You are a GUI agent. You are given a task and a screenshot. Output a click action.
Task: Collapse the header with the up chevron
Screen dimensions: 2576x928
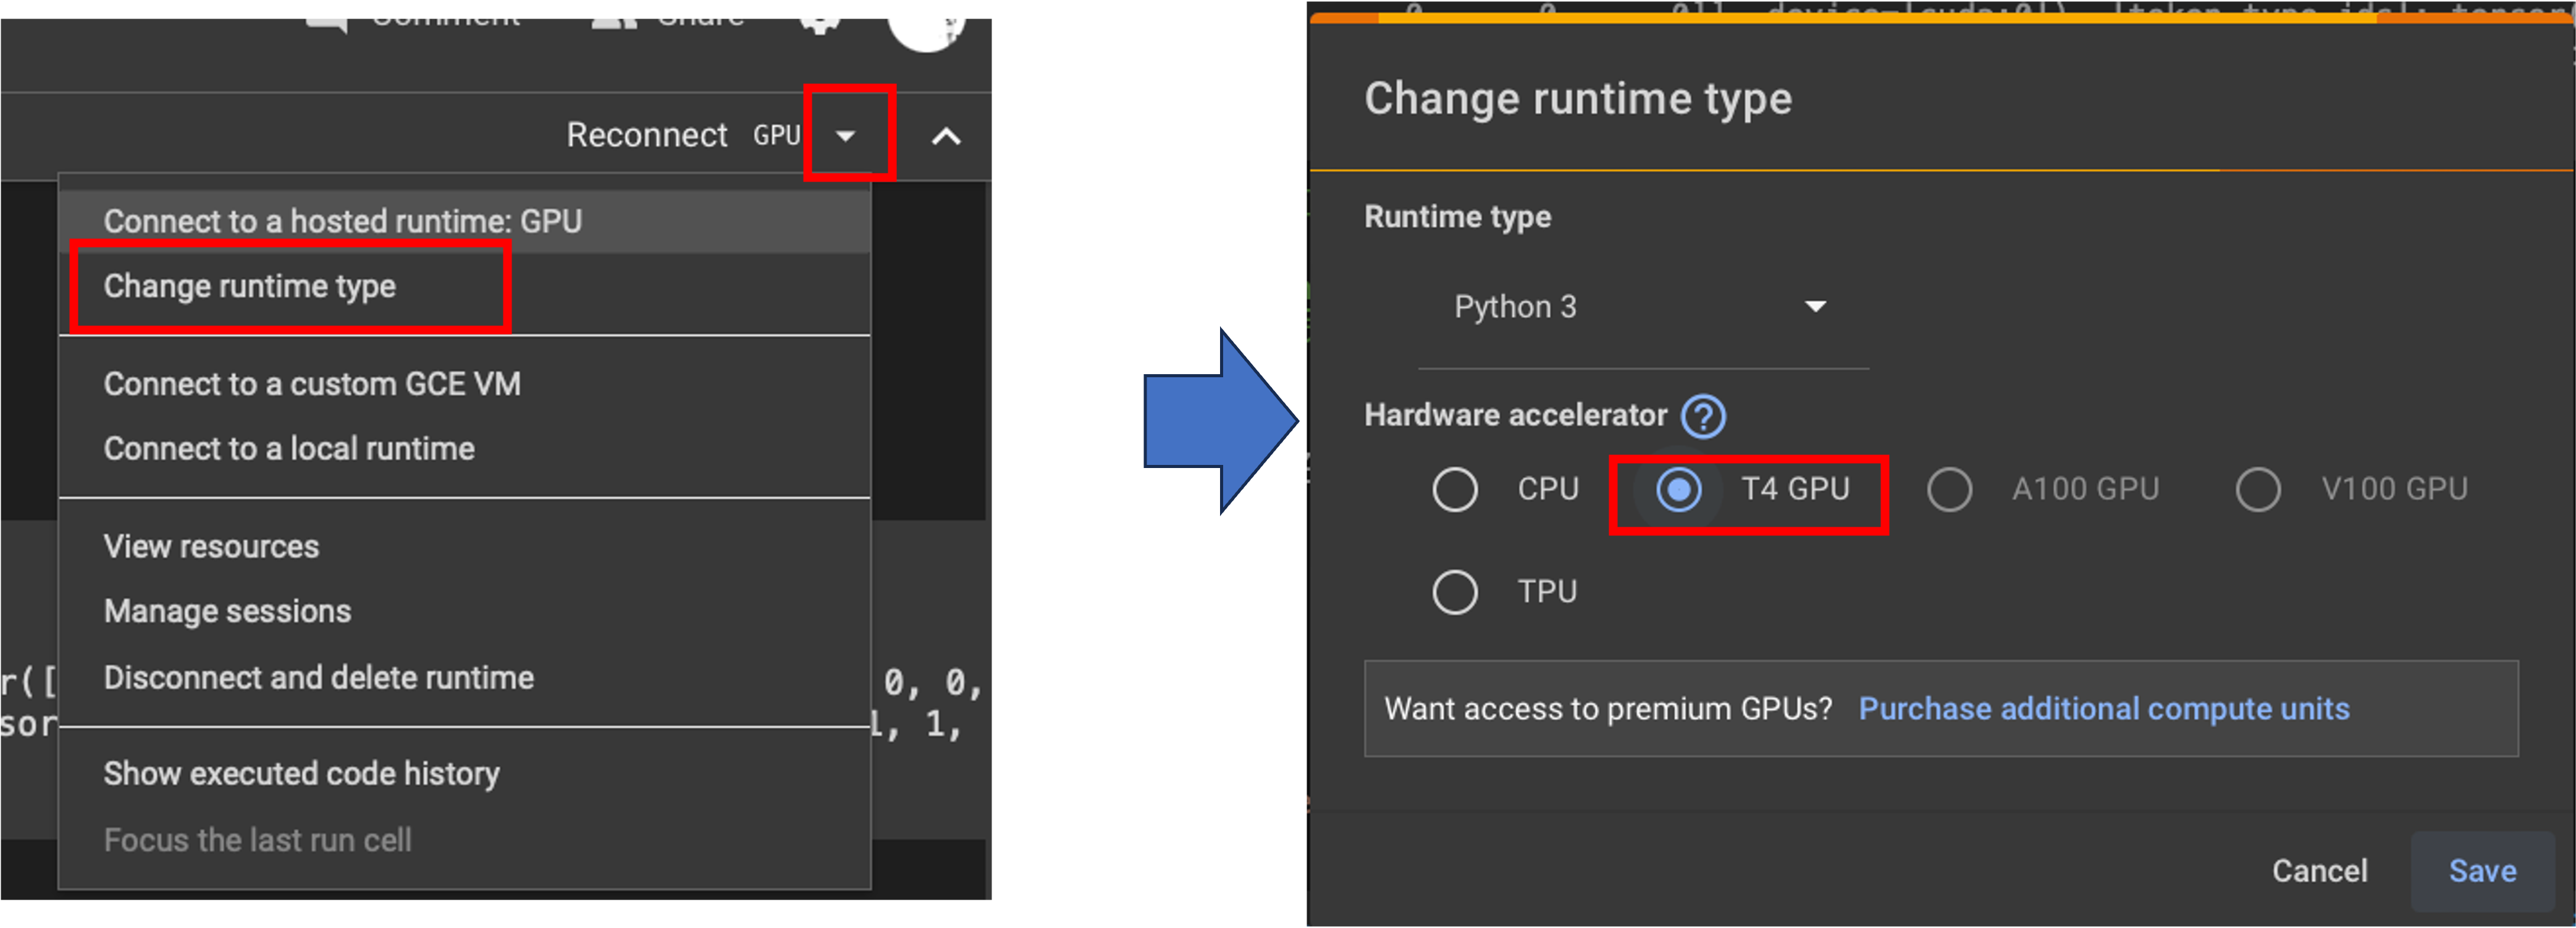coord(945,136)
